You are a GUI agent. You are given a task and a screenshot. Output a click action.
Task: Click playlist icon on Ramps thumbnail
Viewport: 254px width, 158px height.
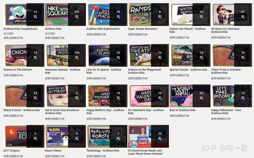tap(160, 17)
